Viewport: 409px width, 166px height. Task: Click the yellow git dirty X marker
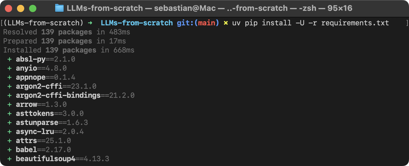click(226, 23)
